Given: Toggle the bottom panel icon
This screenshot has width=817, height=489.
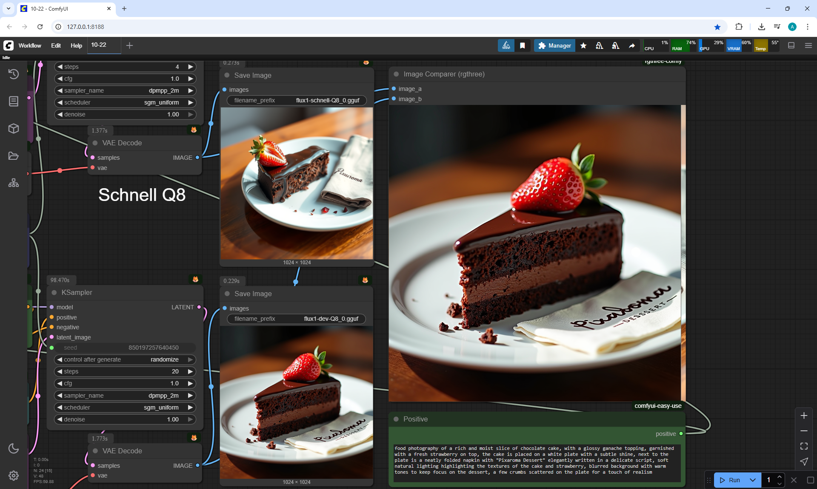Looking at the screenshot, I should point(791,45).
